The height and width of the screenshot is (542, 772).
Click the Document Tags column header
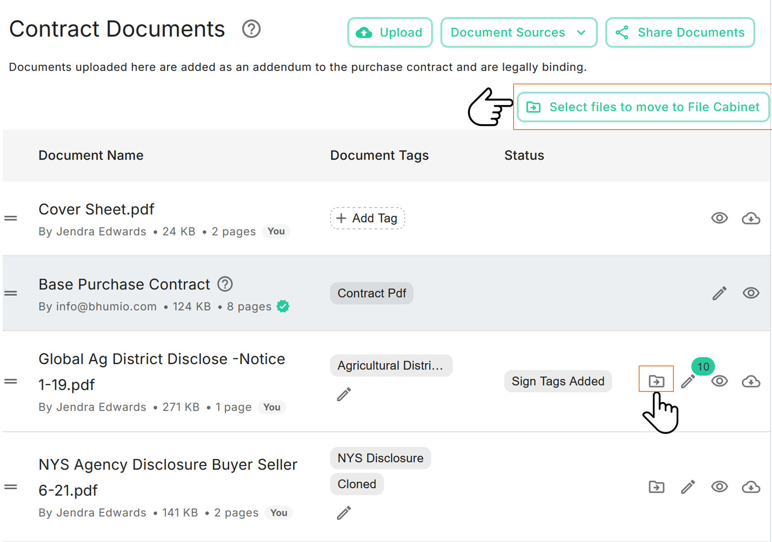pos(379,156)
